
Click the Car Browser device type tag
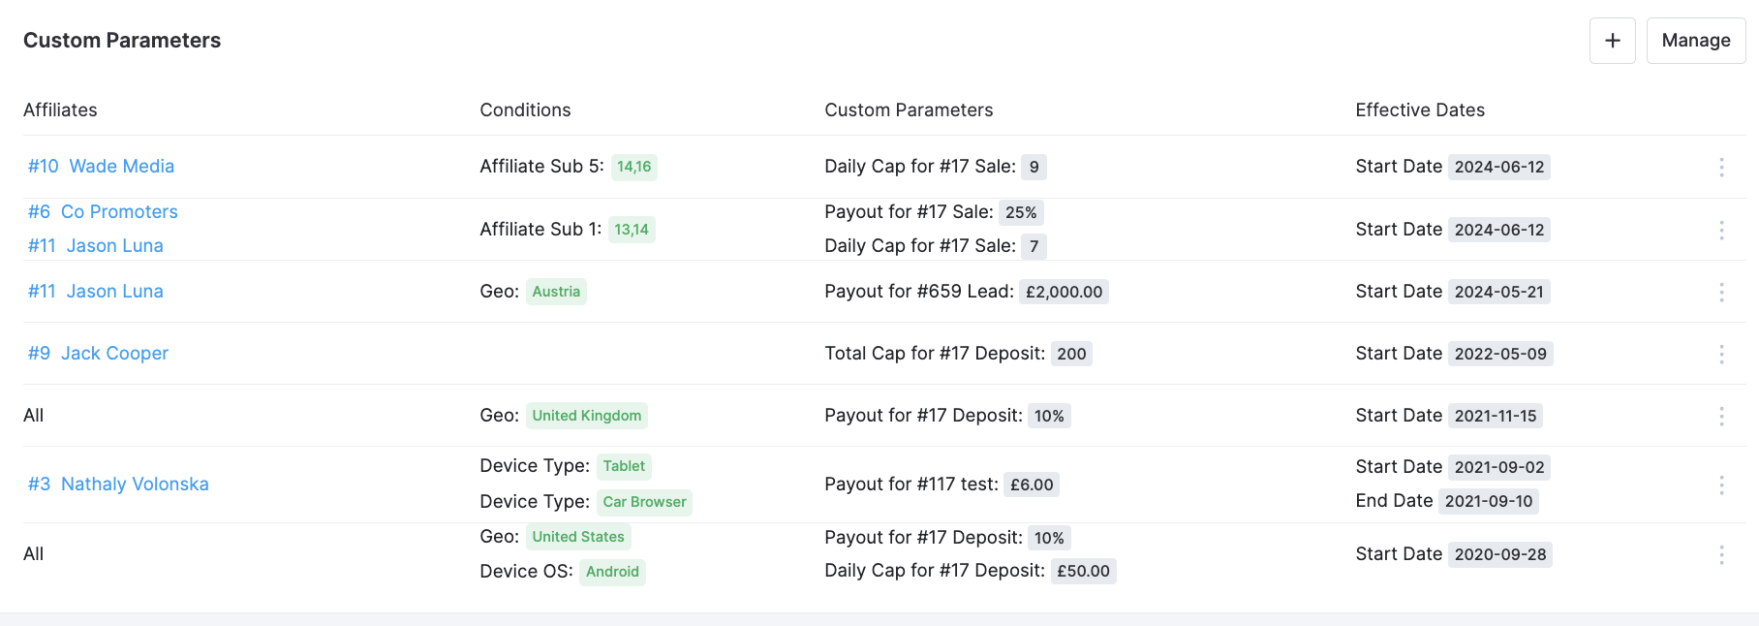click(x=644, y=502)
